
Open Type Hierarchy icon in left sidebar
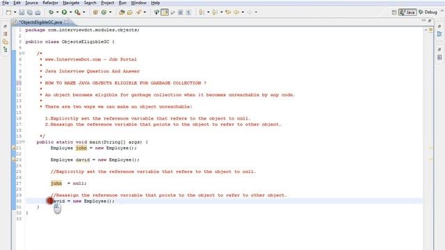6,50
